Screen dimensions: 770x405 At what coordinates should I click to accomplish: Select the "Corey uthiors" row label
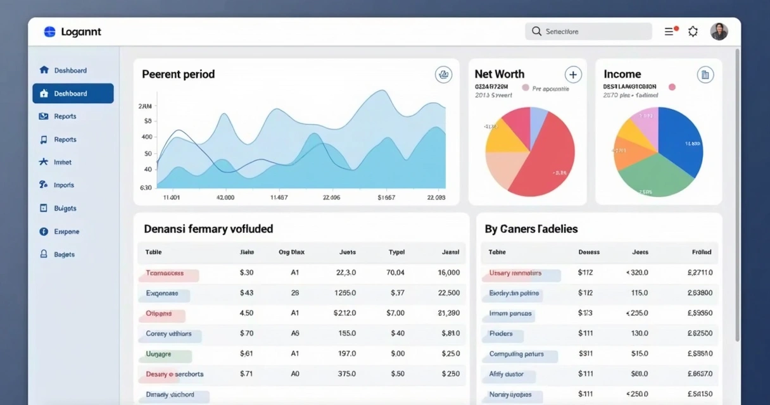click(169, 333)
